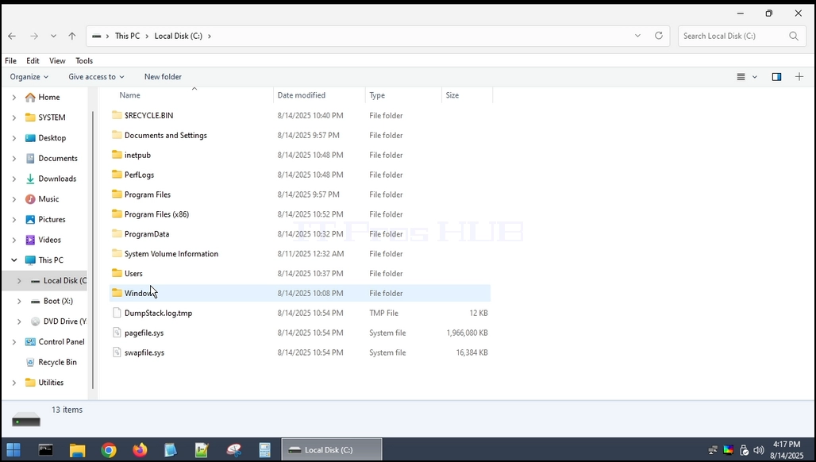Click the forward navigation arrow
The width and height of the screenshot is (816, 462).
click(34, 36)
